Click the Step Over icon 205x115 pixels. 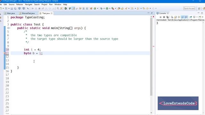[x=50, y=9]
